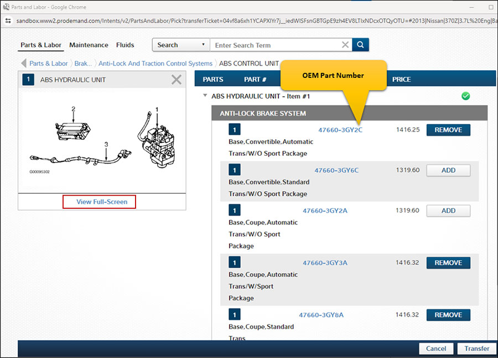
Task: Click quantity badge for part 47660-3GY3A
Action: 235,263
